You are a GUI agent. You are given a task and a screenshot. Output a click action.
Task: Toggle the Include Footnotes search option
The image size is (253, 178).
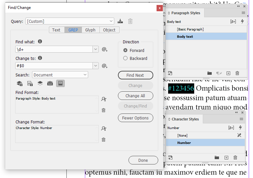point(60,83)
